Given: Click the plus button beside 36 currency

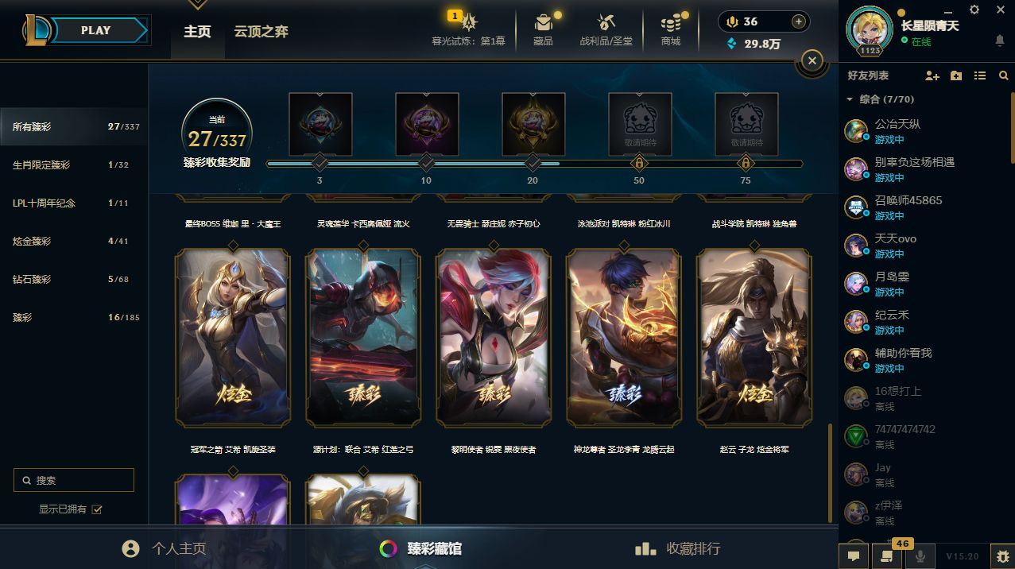Looking at the screenshot, I should click(x=798, y=21).
